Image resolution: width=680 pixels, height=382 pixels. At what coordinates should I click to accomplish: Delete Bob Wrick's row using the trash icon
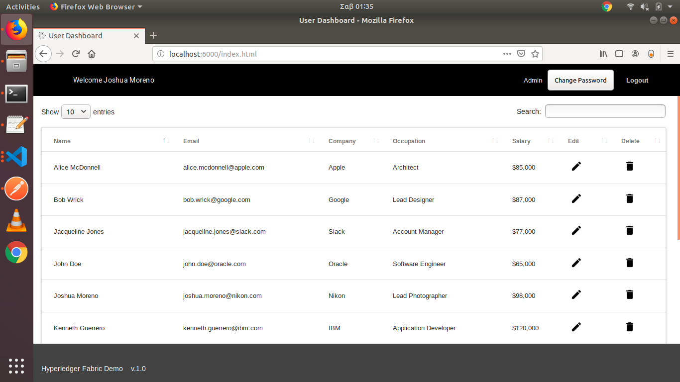click(x=630, y=198)
